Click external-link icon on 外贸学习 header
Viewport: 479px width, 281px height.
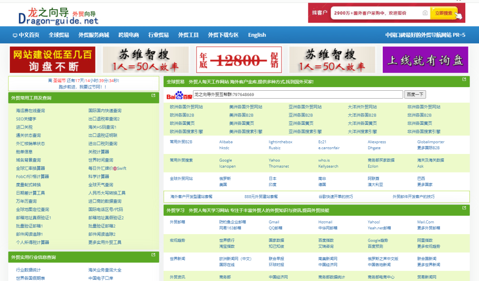coord(464,208)
